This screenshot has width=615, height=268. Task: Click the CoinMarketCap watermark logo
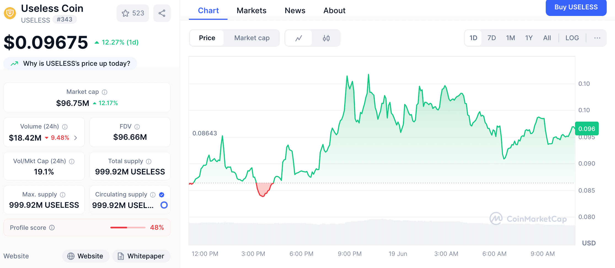coord(496,219)
